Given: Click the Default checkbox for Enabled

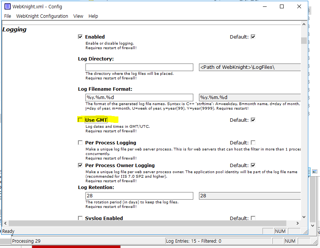Looking at the screenshot, I should point(253,37).
